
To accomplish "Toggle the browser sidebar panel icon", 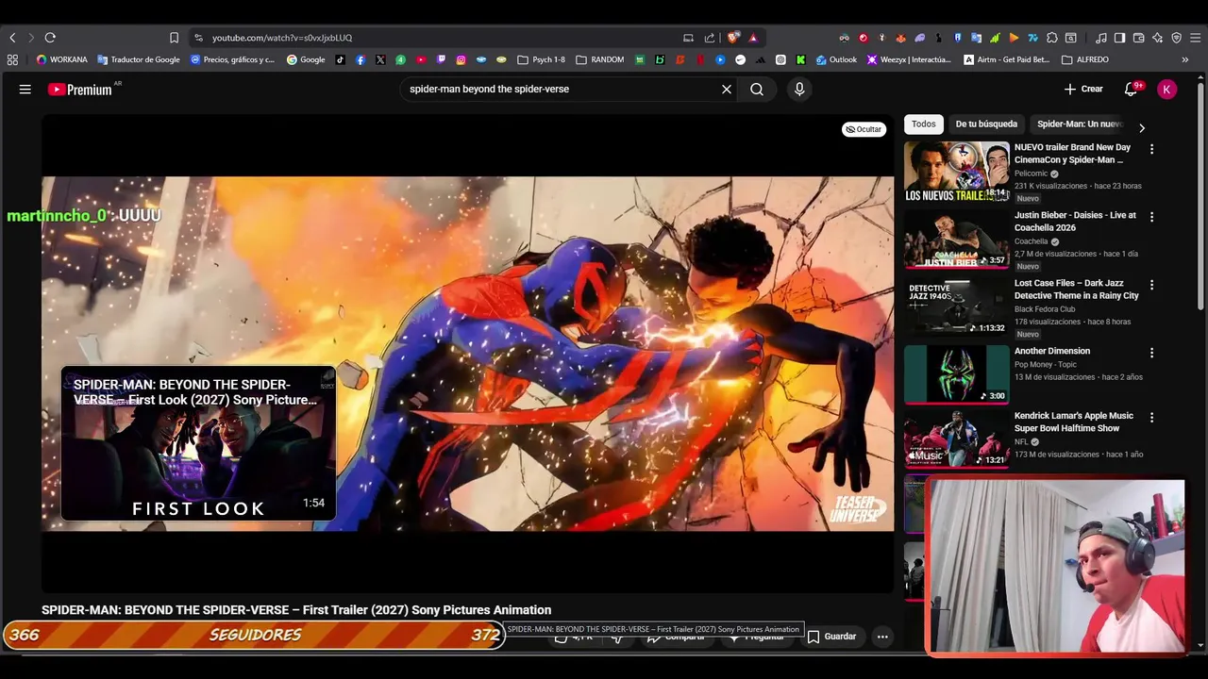I will pyautogui.click(x=1119, y=38).
